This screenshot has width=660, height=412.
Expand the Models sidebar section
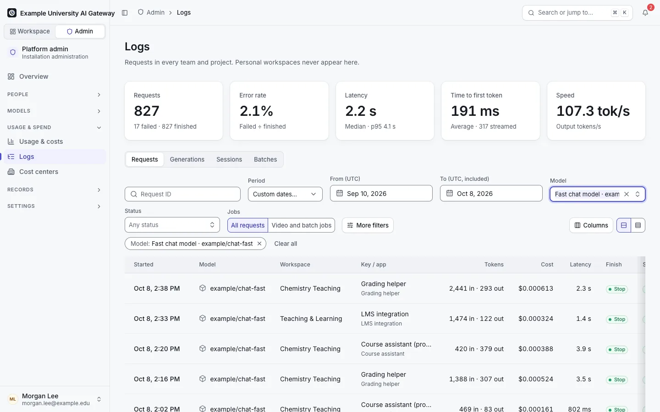(55, 111)
